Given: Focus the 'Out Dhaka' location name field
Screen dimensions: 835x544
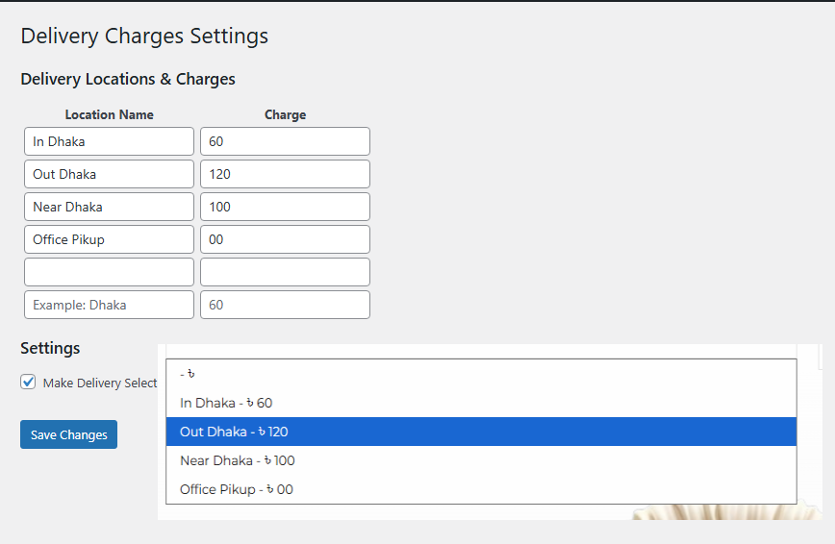Looking at the screenshot, I should pyautogui.click(x=109, y=174).
